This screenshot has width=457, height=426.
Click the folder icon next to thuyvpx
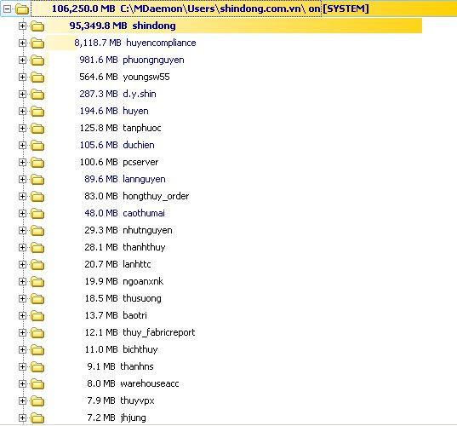tap(37, 401)
